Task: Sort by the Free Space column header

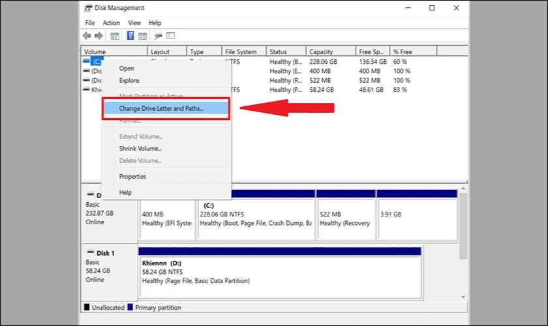Action: (x=373, y=52)
